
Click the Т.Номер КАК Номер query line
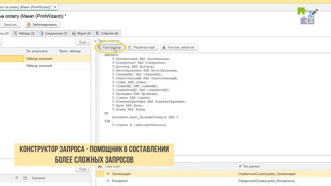click(x=129, y=109)
